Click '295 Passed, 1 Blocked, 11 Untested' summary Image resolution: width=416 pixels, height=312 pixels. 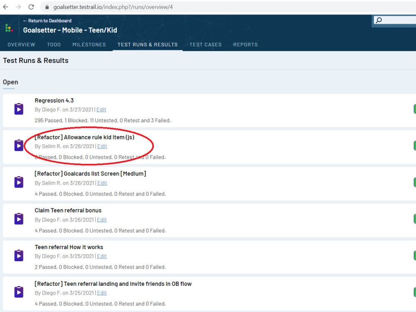coord(103,121)
